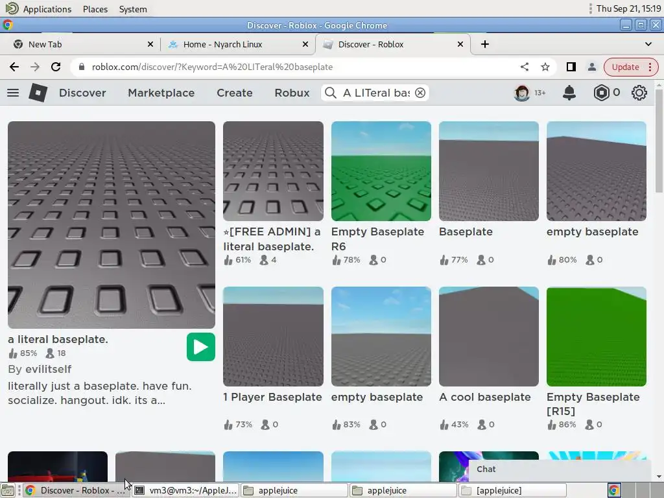Open creator evilitself profile link

tap(48, 369)
